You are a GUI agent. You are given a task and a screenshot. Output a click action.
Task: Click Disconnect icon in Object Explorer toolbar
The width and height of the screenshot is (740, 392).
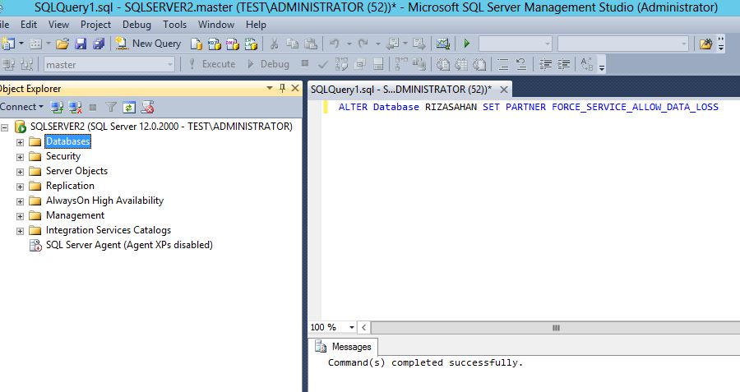point(75,107)
